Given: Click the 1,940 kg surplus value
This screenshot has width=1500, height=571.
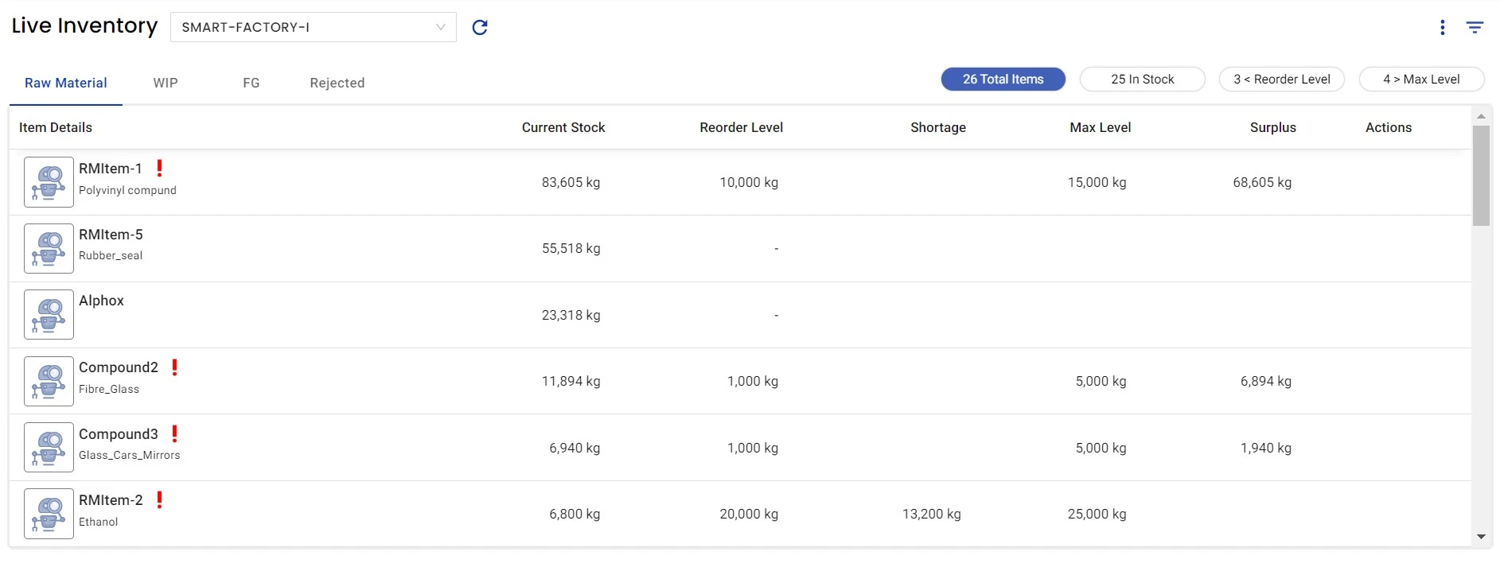Looking at the screenshot, I should (x=1266, y=448).
